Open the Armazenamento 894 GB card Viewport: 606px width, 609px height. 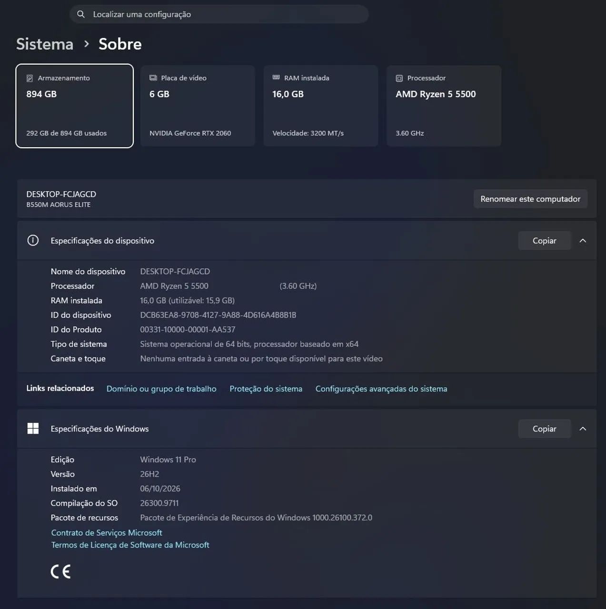75,106
